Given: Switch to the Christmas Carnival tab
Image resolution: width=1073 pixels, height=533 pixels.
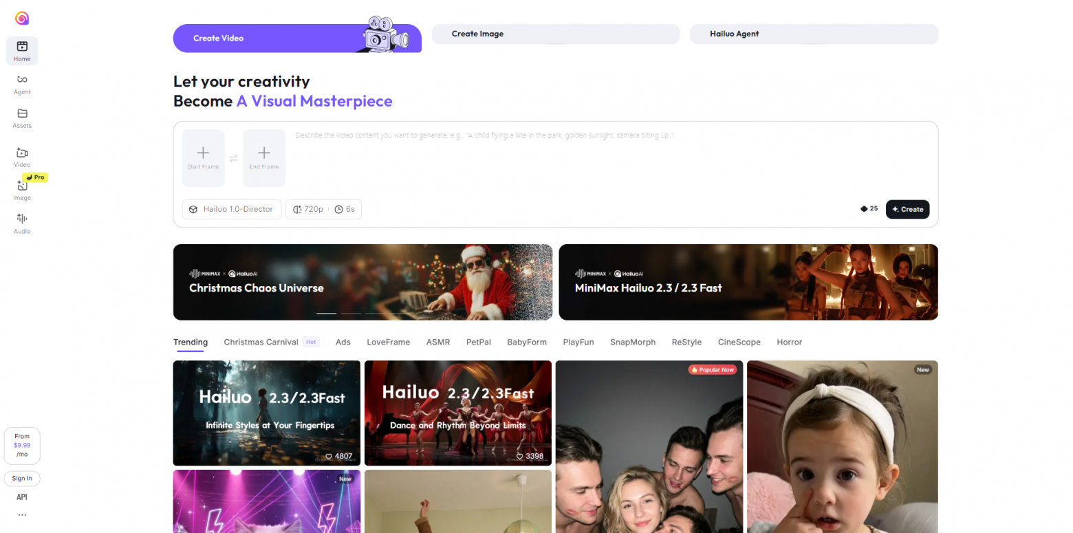Looking at the screenshot, I should coord(261,342).
